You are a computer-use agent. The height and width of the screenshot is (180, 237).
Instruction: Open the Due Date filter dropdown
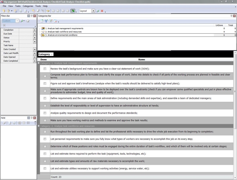click(x=35, y=34)
